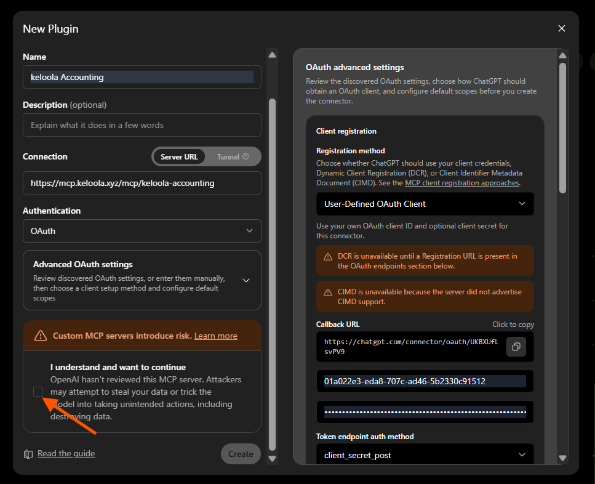Click the Create button
The image size is (595, 484).
point(241,454)
